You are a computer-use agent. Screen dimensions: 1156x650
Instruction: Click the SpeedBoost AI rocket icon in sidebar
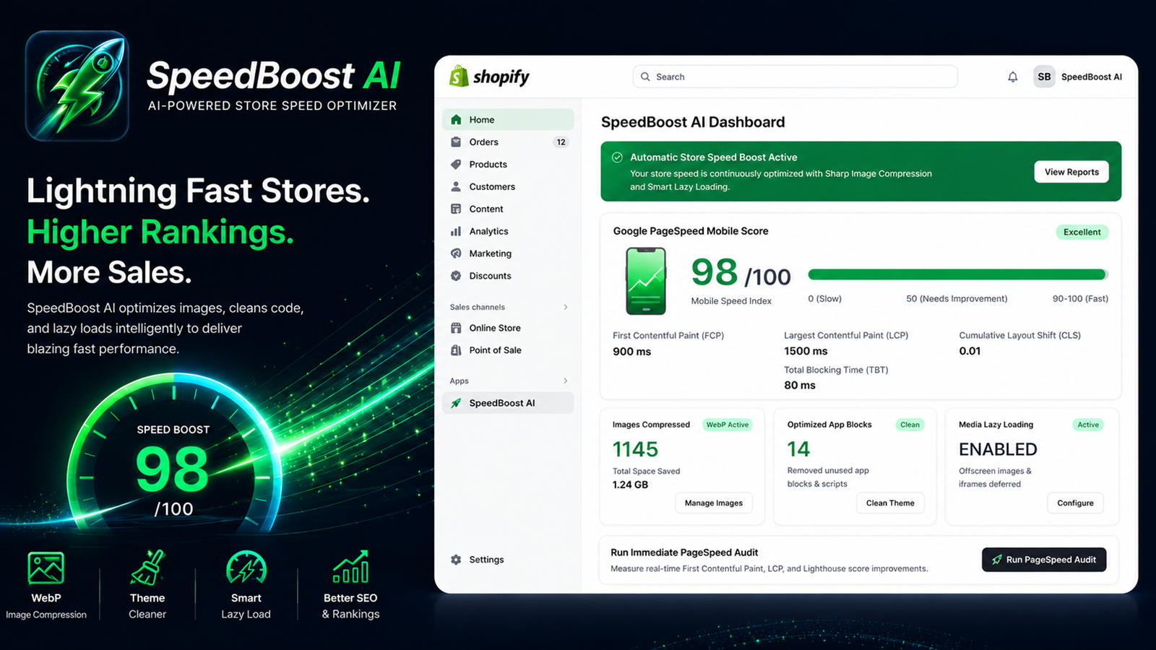[456, 403]
